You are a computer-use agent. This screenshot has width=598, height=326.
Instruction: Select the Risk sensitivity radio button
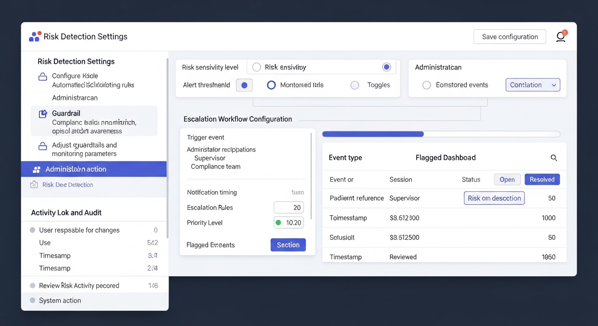(257, 67)
